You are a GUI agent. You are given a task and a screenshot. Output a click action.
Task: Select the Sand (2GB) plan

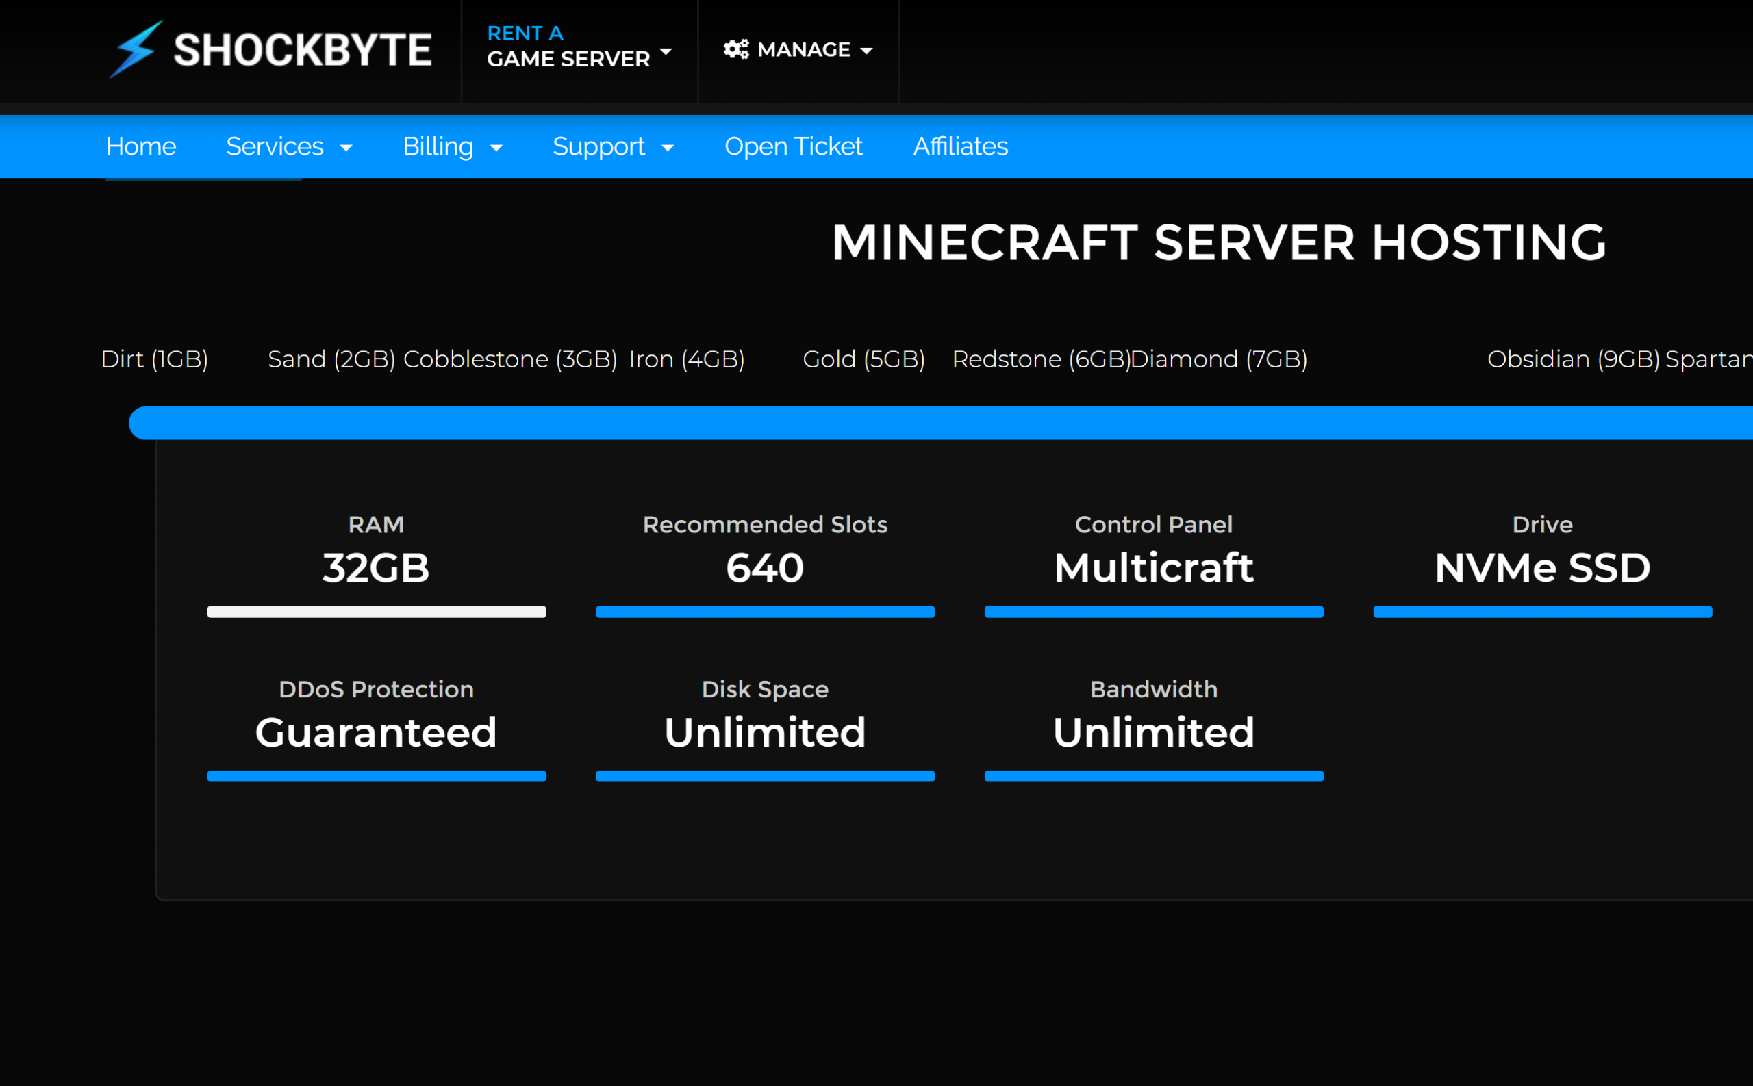pyautogui.click(x=330, y=359)
